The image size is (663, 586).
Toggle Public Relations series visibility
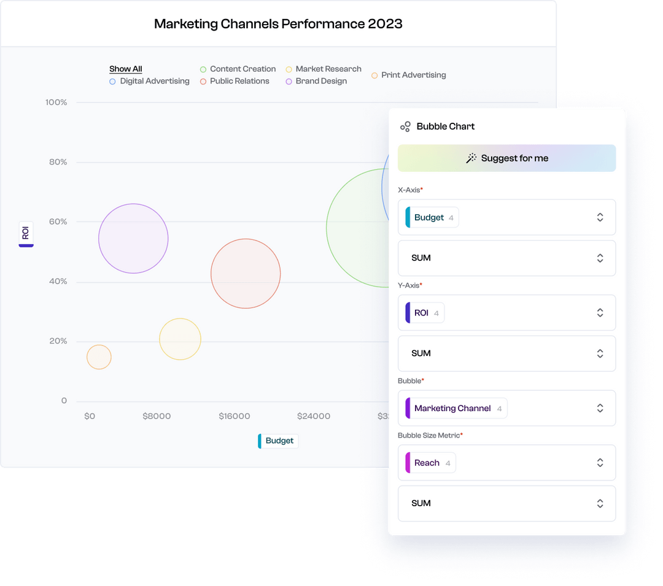203,80
